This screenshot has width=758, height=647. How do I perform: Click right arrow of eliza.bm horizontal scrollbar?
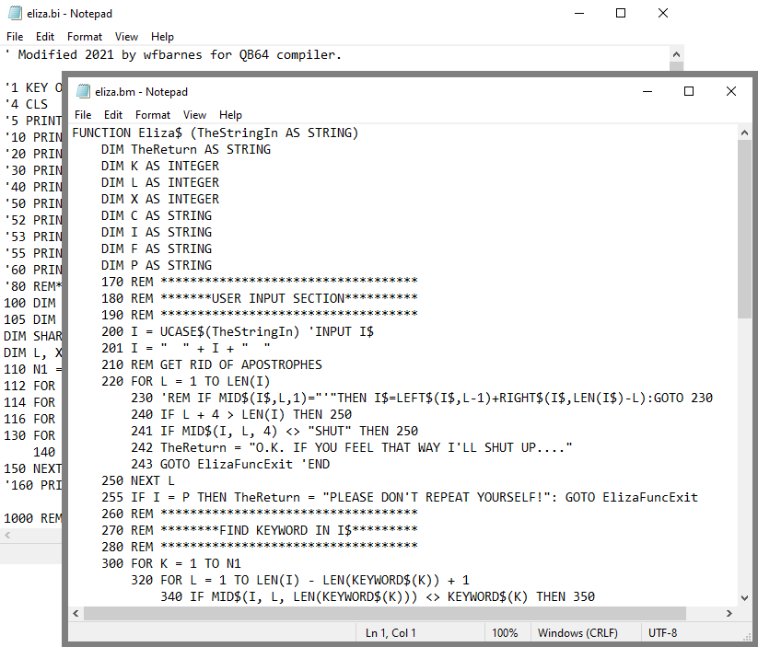point(728,613)
